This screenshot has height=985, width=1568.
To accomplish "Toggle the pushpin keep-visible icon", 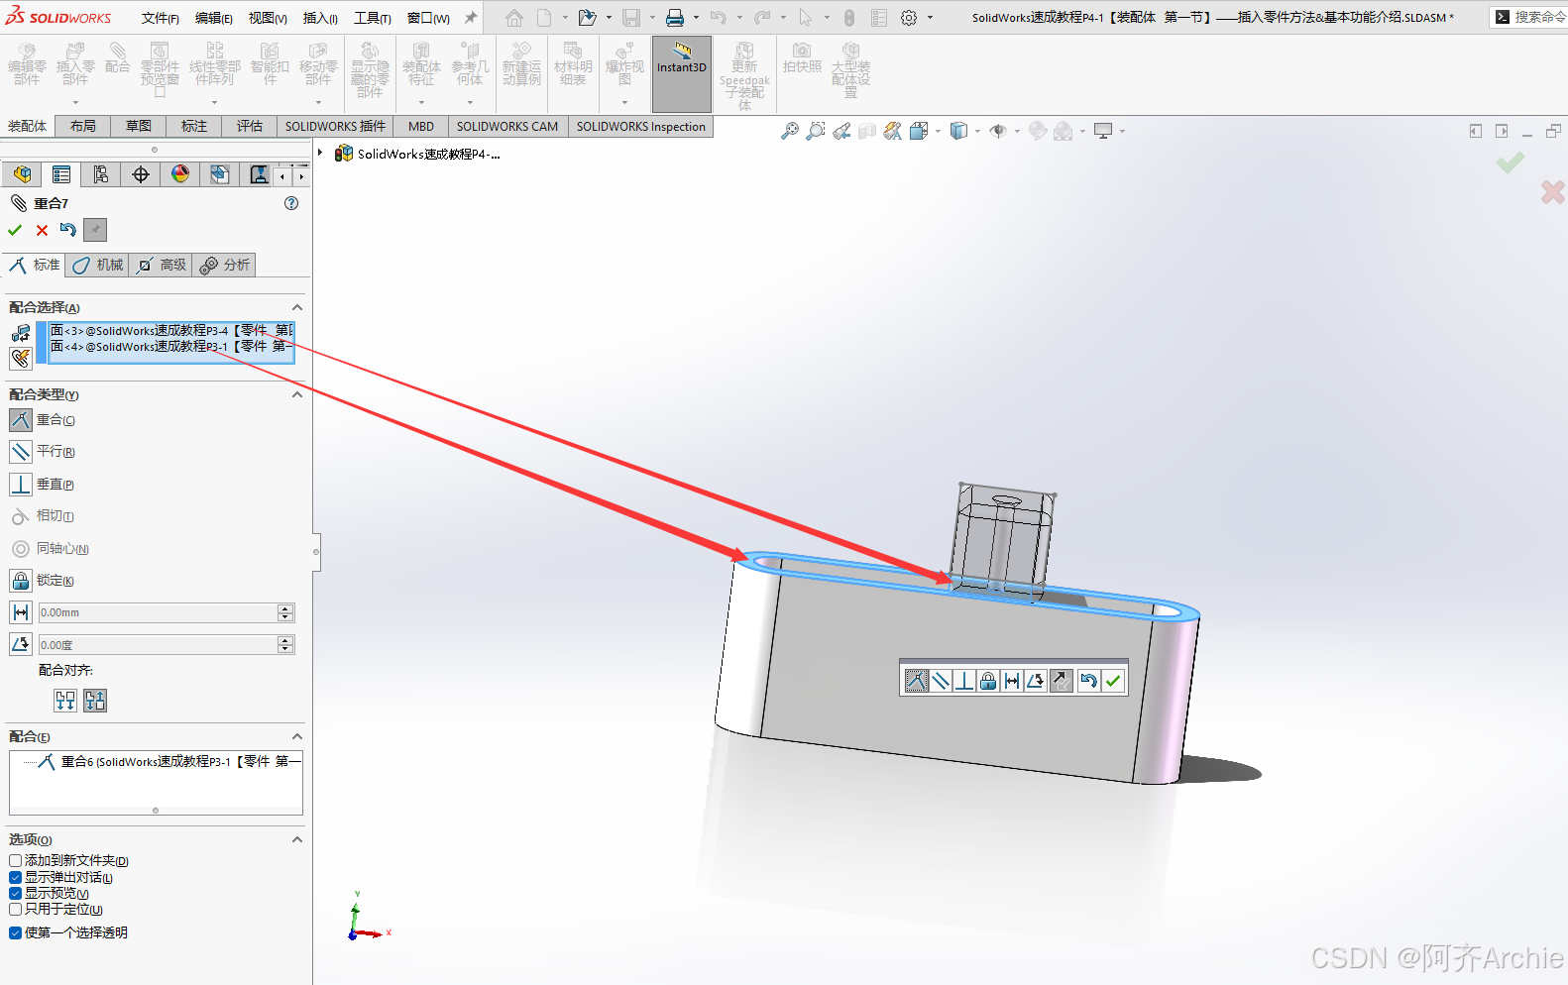I will pyautogui.click(x=95, y=230).
